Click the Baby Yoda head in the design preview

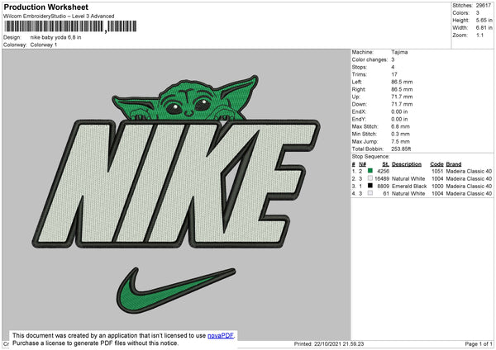coord(186,98)
